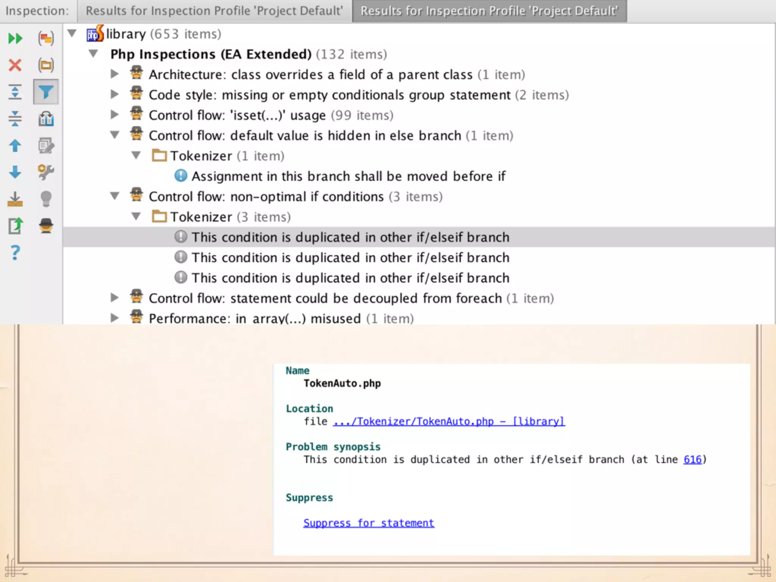The width and height of the screenshot is (776, 582).
Task: Click the Expand All icon
Action: click(15, 92)
